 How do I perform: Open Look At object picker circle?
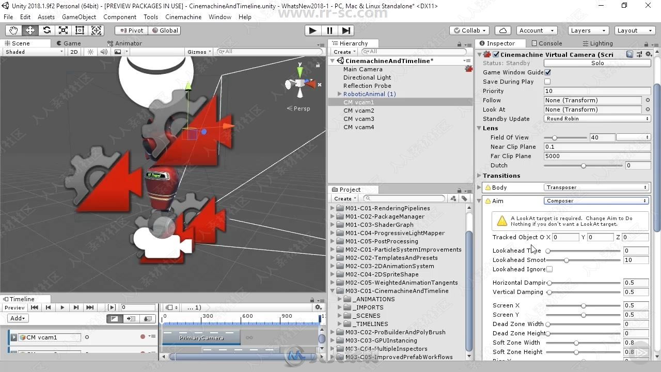pos(648,110)
